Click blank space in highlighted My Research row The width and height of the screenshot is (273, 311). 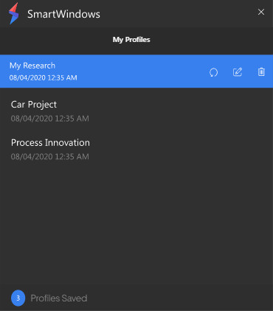click(x=142, y=71)
